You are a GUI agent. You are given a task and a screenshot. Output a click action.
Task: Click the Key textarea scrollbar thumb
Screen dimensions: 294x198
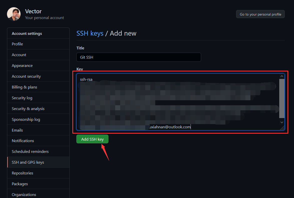(x=282, y=98)
